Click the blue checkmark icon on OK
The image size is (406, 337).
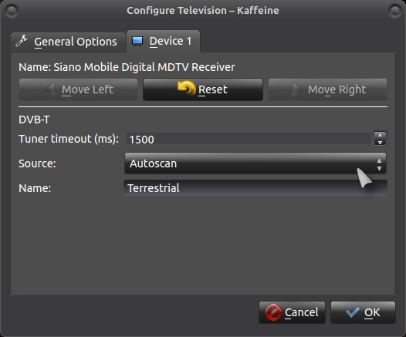tap(353, 312)
